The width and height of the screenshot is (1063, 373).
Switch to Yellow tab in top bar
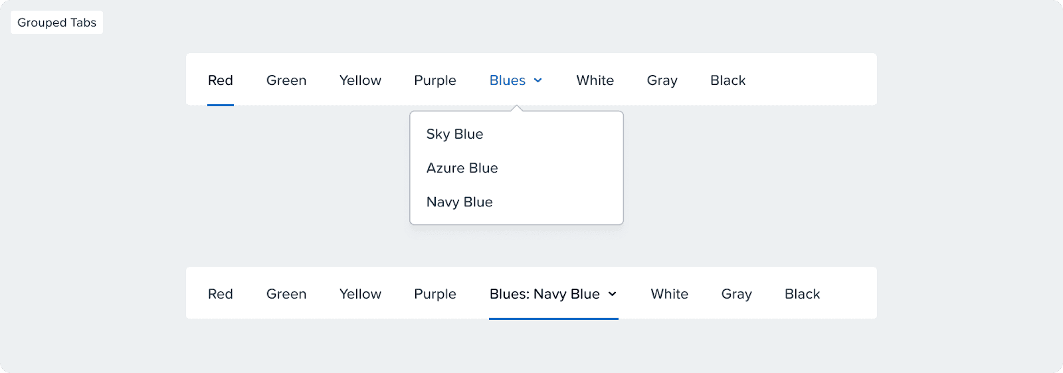point(360,80)
